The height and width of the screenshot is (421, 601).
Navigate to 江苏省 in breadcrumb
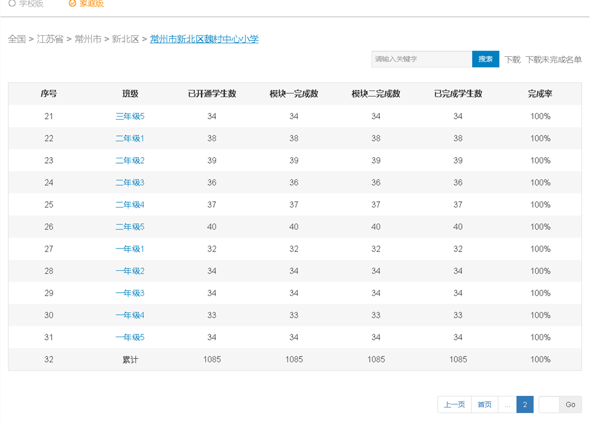pos(50,39)
